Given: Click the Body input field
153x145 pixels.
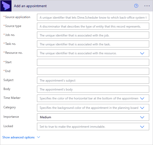Looking at the screenshot, I should click(x=93, y=89).
